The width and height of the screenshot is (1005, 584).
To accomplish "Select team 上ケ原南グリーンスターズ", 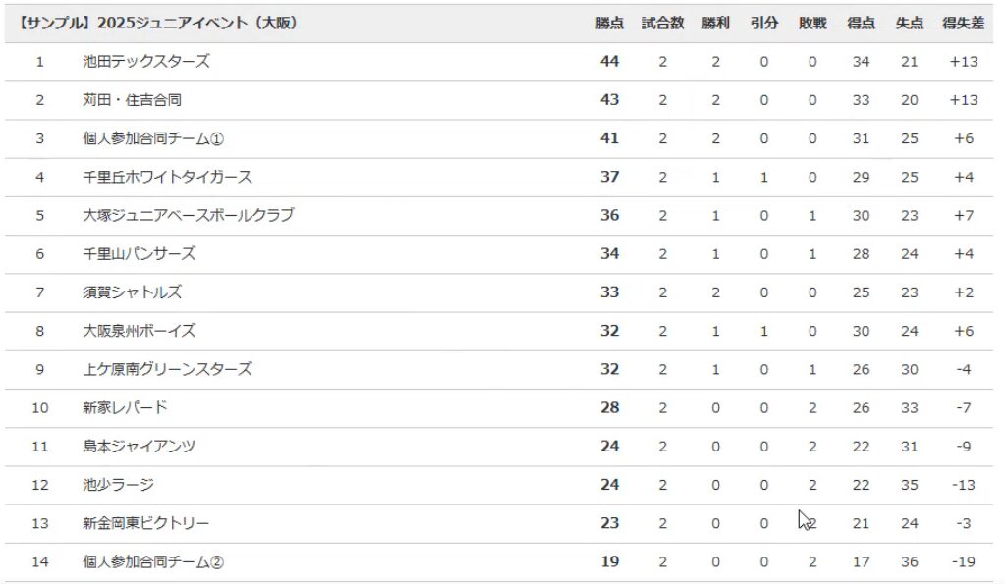I will coord(167,369).
